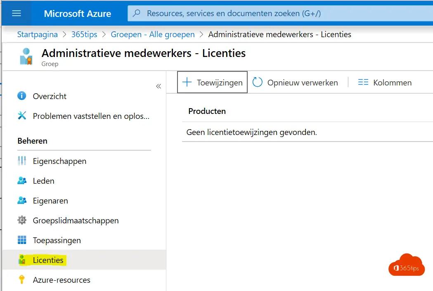This screenshot has height=291, width=433.
Task: Click the Azure-resources key icon
Action: (x=22, y=280)
